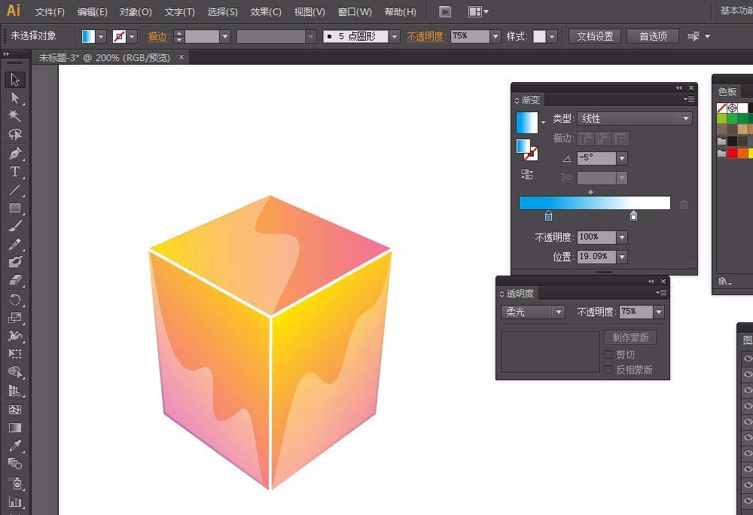
Task: Select the Type tool
Action: pos(14,172)
